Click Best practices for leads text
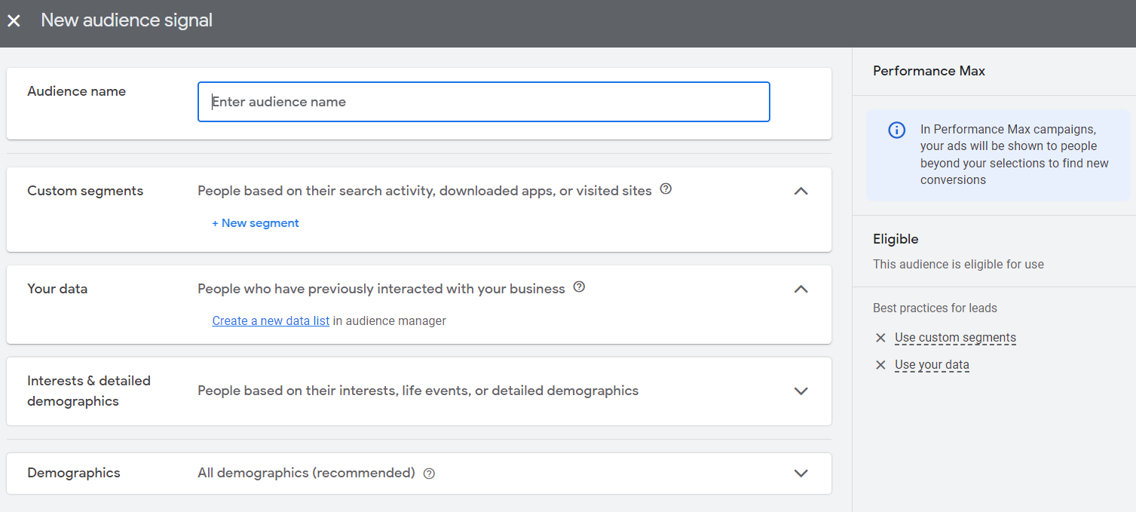 click(x=935, y=308)
